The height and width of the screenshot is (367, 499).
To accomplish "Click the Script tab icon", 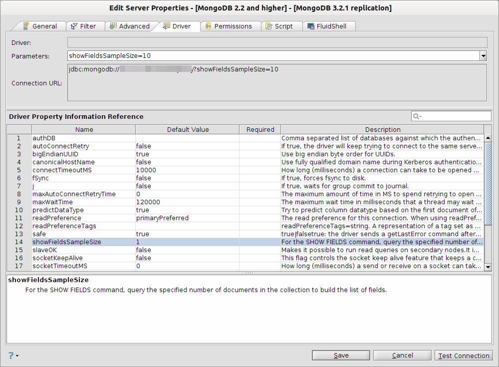I will 269,26.
